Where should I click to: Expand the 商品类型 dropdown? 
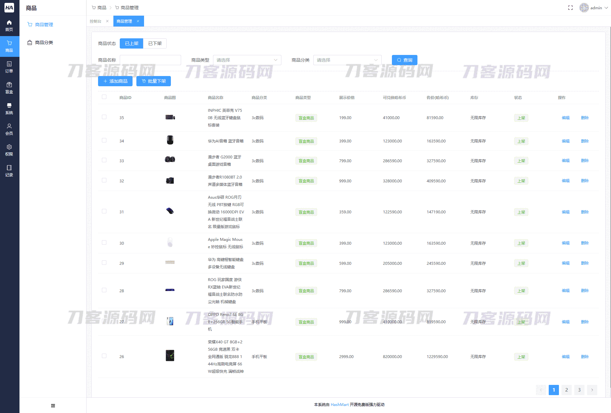[247, 60]
